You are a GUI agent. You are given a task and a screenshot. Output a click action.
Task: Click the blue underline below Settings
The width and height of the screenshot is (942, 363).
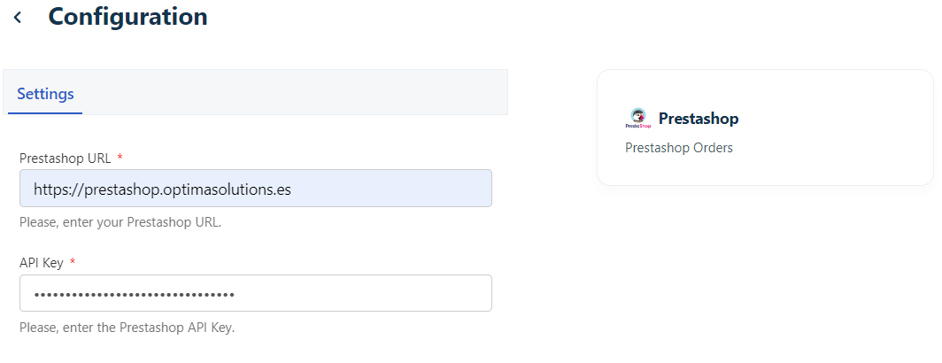click(x=45, y=113)
